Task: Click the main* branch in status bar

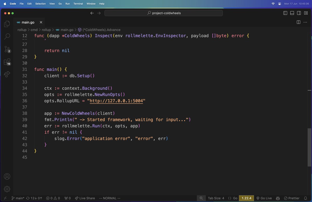Action: [x=18, y=198]
